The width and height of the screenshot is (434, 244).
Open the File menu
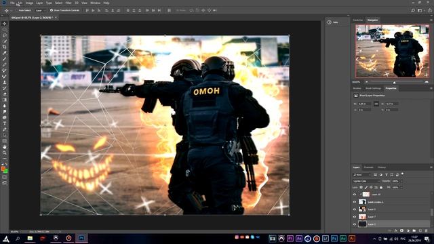coord(12,3)
